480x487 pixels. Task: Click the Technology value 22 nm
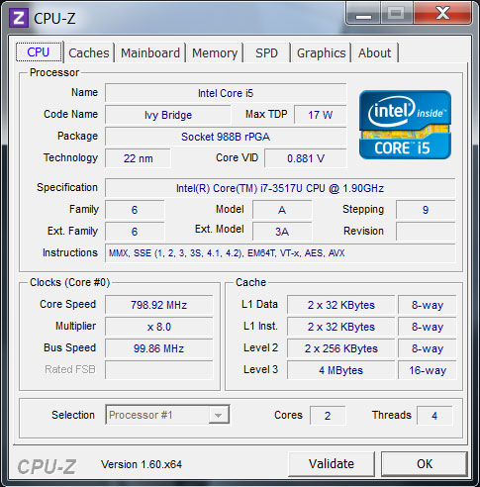click(138, 158)
